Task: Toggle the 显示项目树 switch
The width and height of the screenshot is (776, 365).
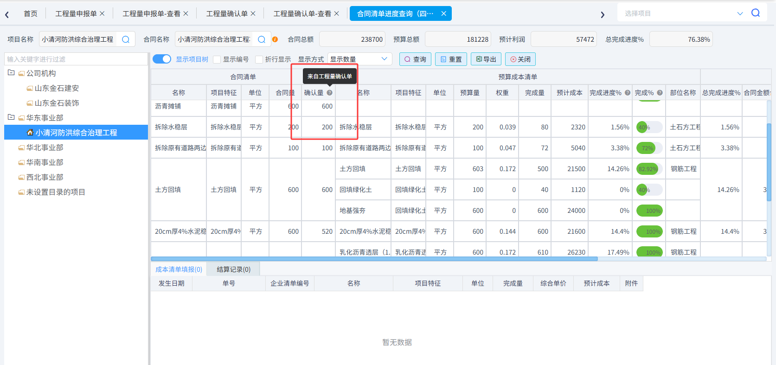Action: 162,59
